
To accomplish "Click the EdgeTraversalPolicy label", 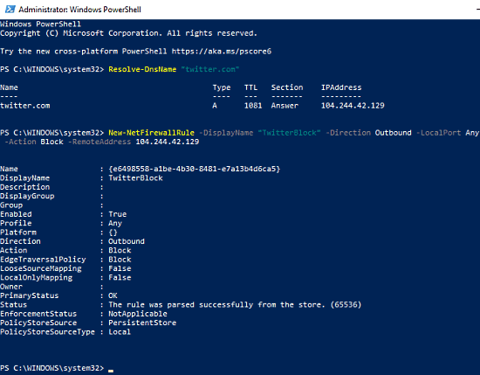I will pos(43,260).
